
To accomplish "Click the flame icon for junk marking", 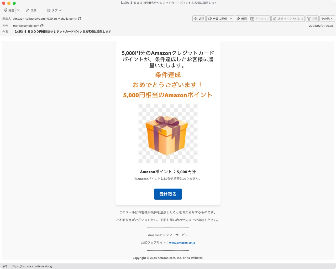I will click(x=275, y=19).
